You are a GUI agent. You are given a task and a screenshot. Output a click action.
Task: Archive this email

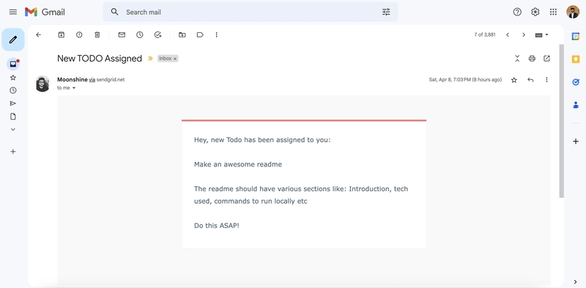61,34
